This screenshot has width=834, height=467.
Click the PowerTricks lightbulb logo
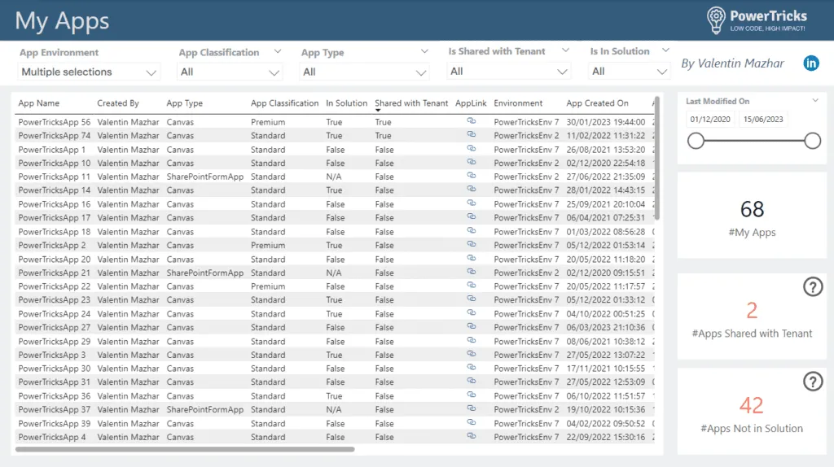(x=715, y=20)
